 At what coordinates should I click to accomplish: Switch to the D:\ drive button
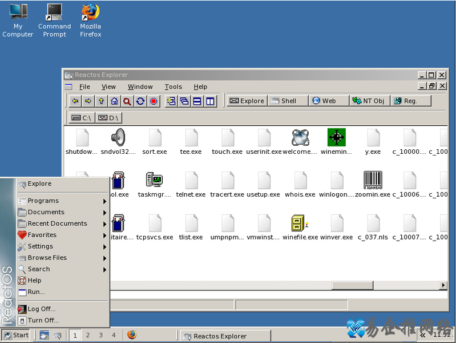click(x=108, y=118)
